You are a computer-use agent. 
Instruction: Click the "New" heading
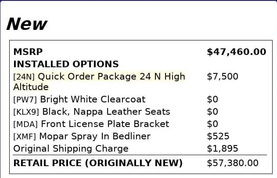pos(27,24)
